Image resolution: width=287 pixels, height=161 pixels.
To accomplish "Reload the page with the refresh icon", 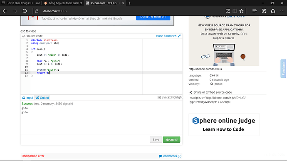I will click(x=25, y=11).
